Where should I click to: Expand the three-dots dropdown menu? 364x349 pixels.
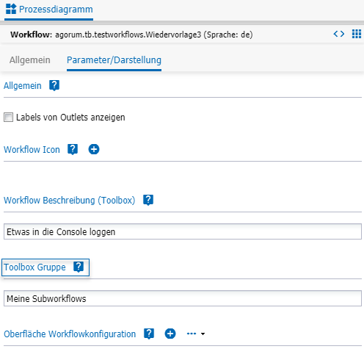(192, 334)
